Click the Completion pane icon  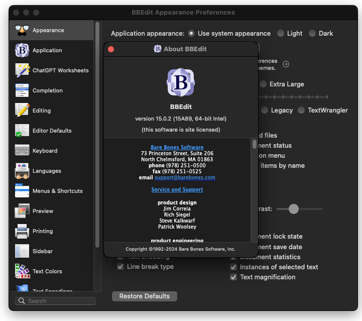tap(22, 90)
